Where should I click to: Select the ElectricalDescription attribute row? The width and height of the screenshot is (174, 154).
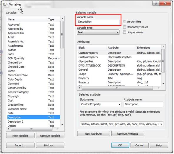click(x=119, y=57)
